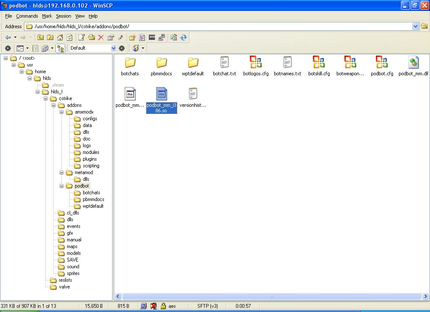Open the File menu
This screenshot has width=430, height=312.
pos(8,16)
